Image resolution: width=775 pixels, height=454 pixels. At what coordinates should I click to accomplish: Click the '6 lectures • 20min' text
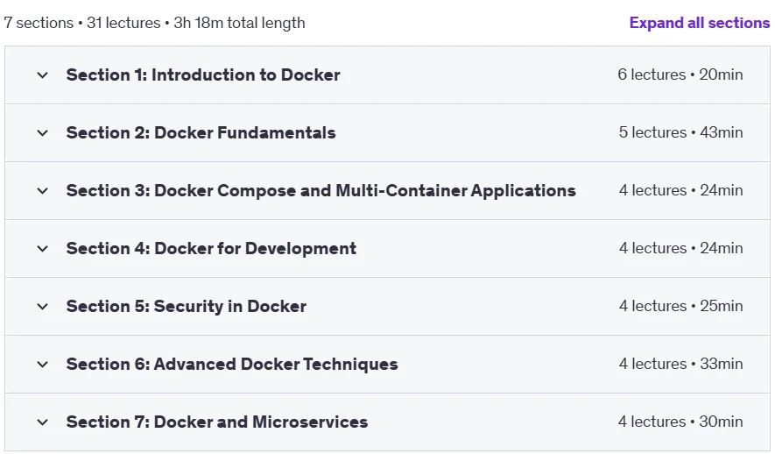(680, 74)
